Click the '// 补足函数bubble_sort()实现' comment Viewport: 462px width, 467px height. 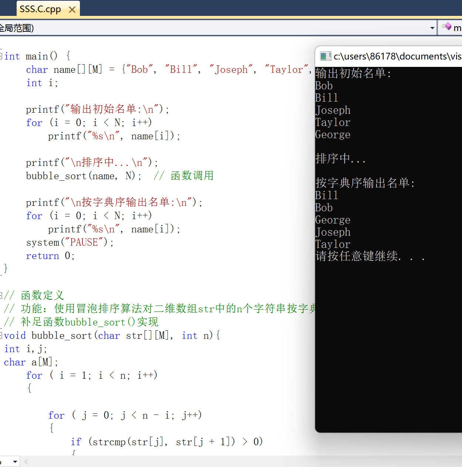click(81, 322)
